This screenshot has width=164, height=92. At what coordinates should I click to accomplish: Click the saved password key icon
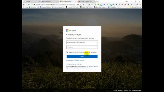click(x=78, y=4)
